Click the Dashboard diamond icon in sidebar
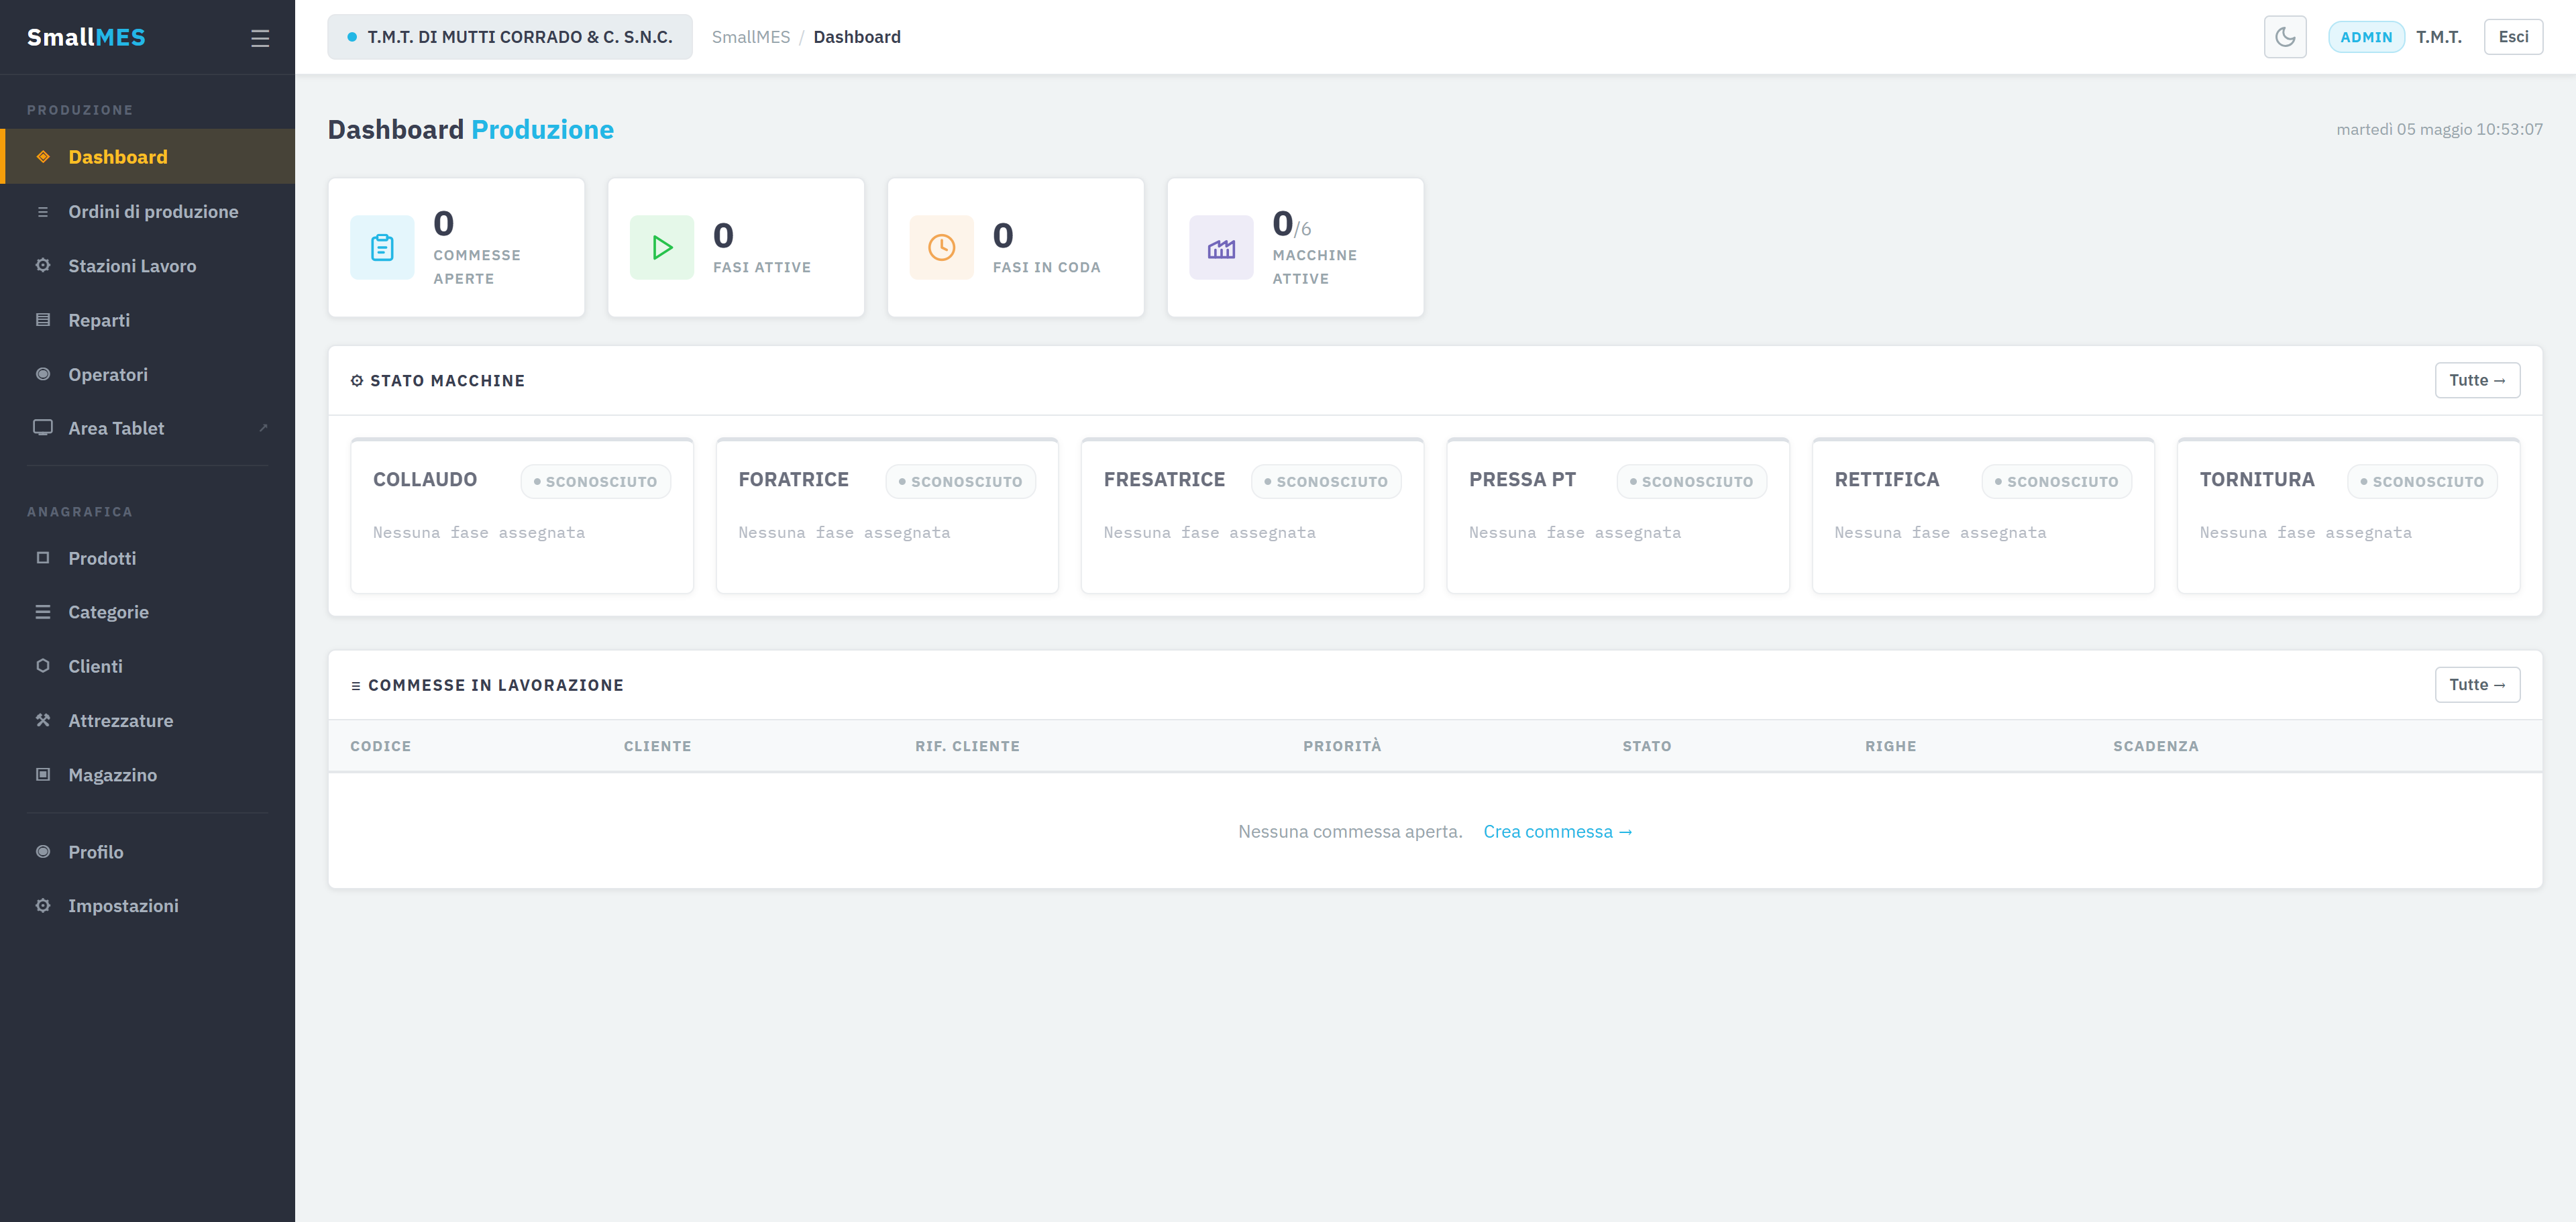This screenshot has height=1222, width=2576. tap(43, 157)
